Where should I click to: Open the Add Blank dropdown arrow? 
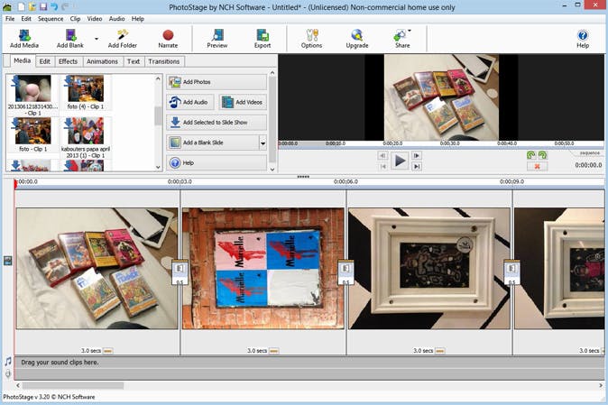click(x=97, y=39)
